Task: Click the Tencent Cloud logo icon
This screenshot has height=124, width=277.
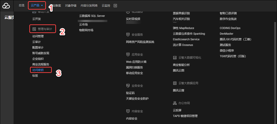Action: click(x=6, y=5)
